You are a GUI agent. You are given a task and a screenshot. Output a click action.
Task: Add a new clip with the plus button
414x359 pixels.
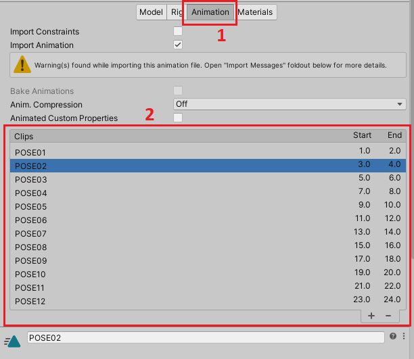coord(371,316)
